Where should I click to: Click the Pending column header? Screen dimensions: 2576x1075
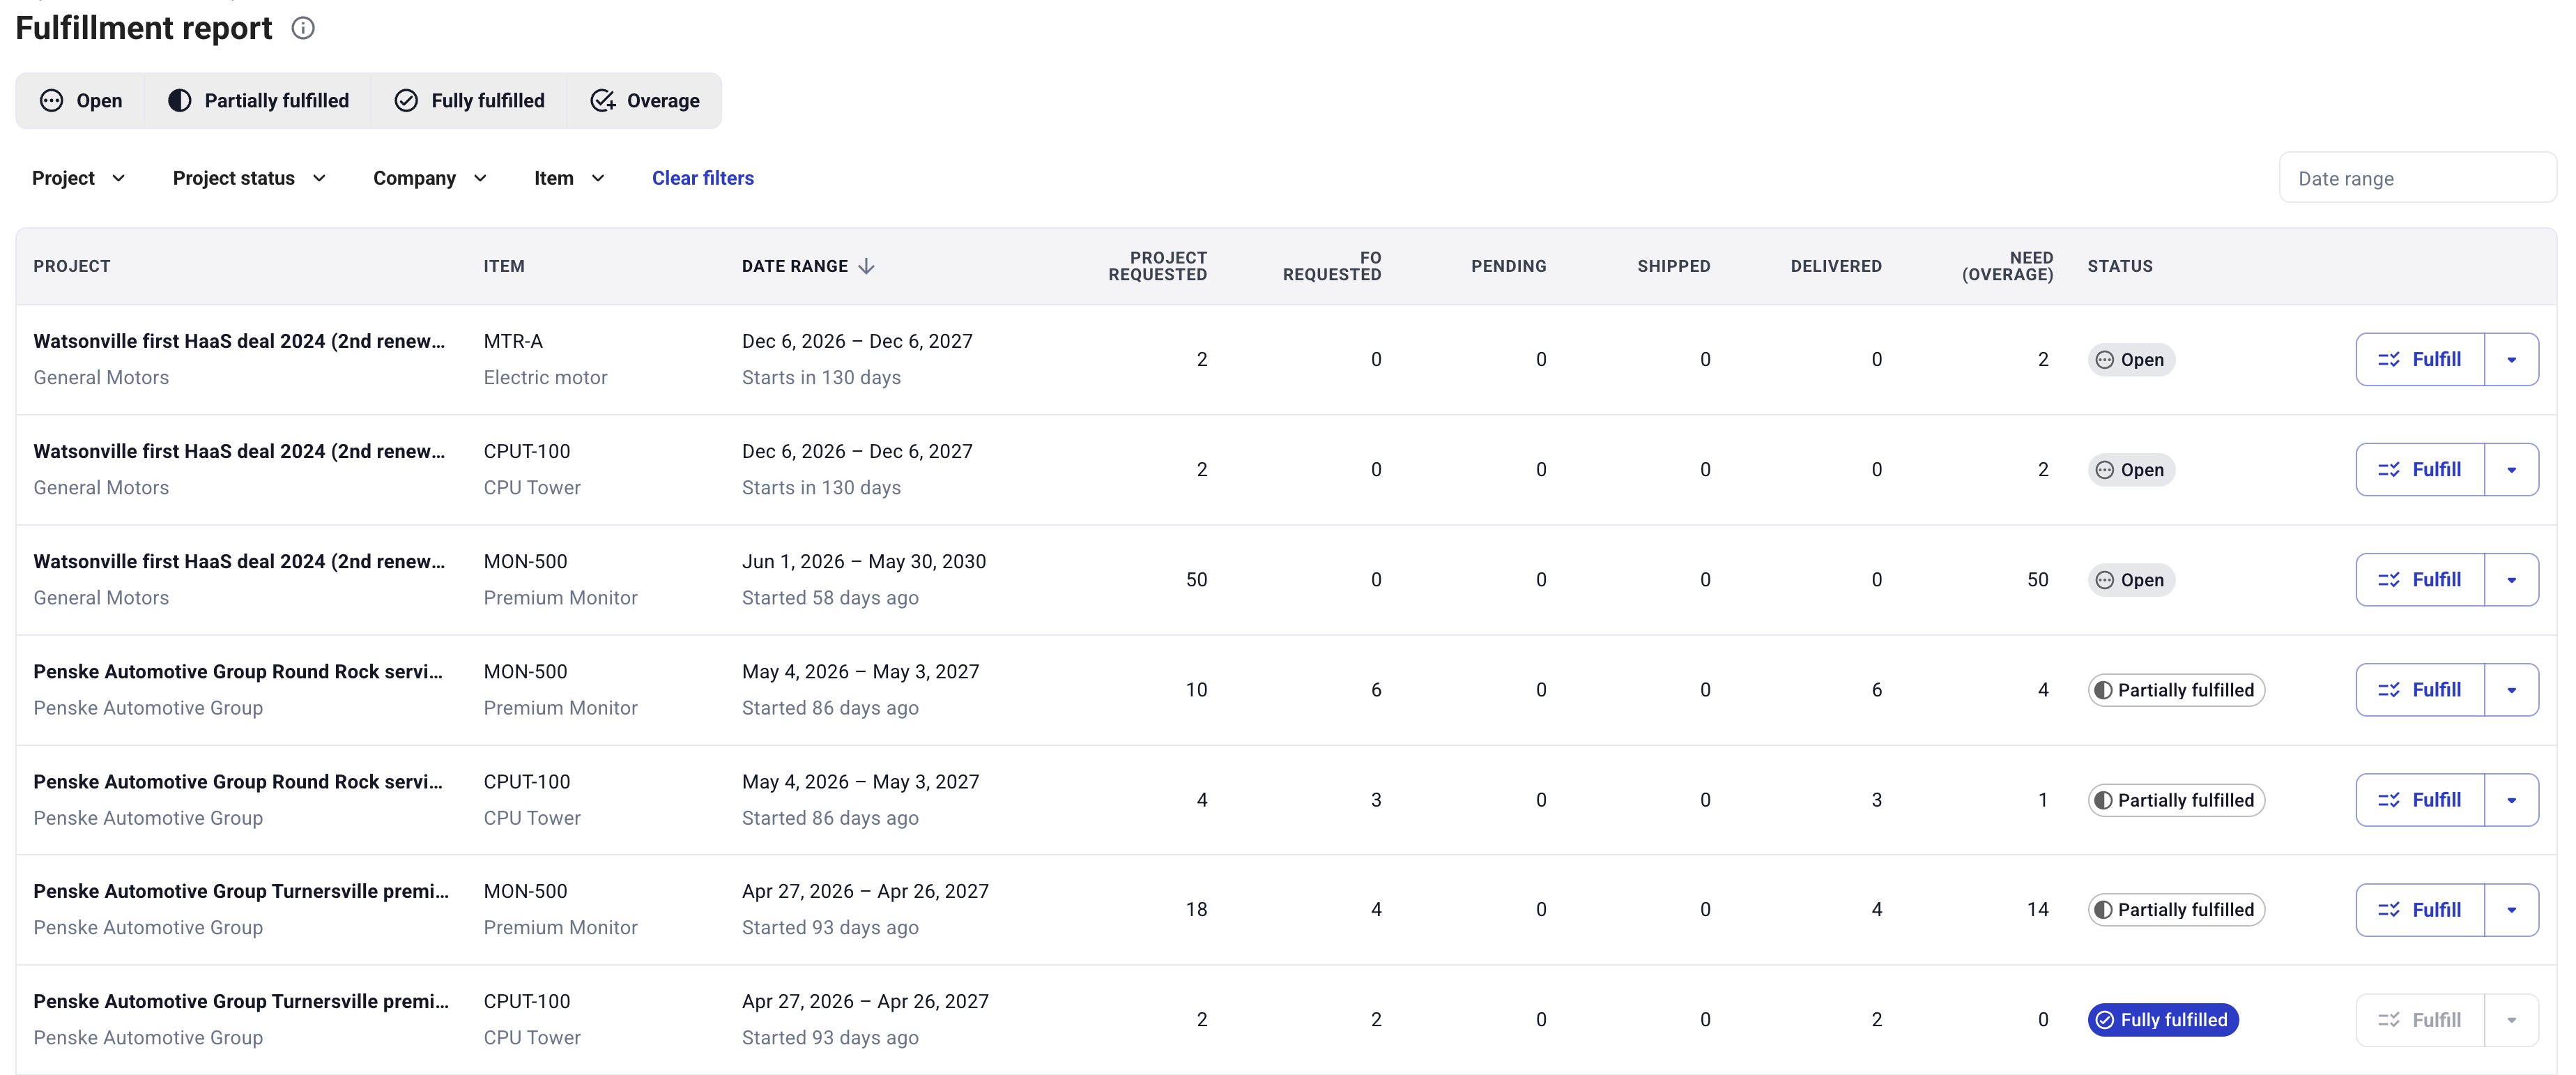pyautogui.click(x=1508, y=266)
